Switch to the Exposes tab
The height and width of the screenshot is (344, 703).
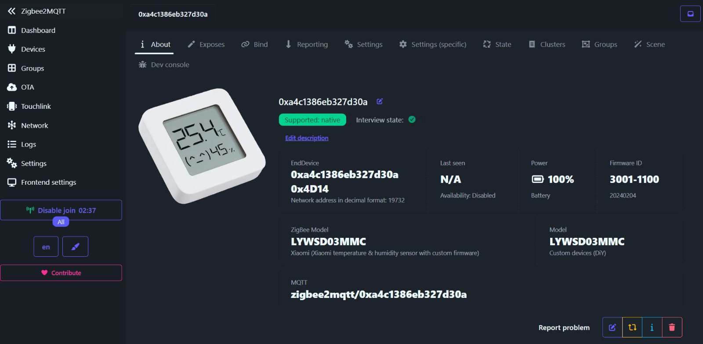point(206,44)
